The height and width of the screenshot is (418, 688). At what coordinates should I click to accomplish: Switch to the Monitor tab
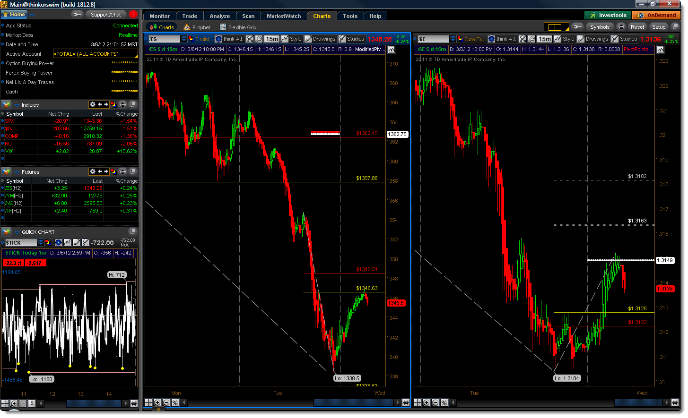[x=159, y=16]
